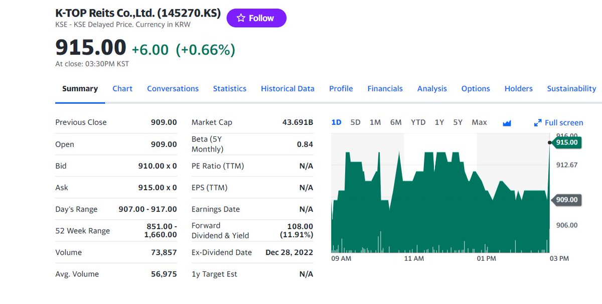The width and height of the screenshot is (602, 304).
Task: Click the Avg. Volume value 56,975
Action: click(164, 274)
